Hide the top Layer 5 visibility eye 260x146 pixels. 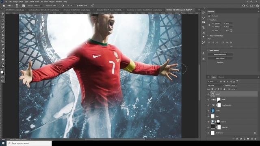pyautogui.click(x=208, y=94)
